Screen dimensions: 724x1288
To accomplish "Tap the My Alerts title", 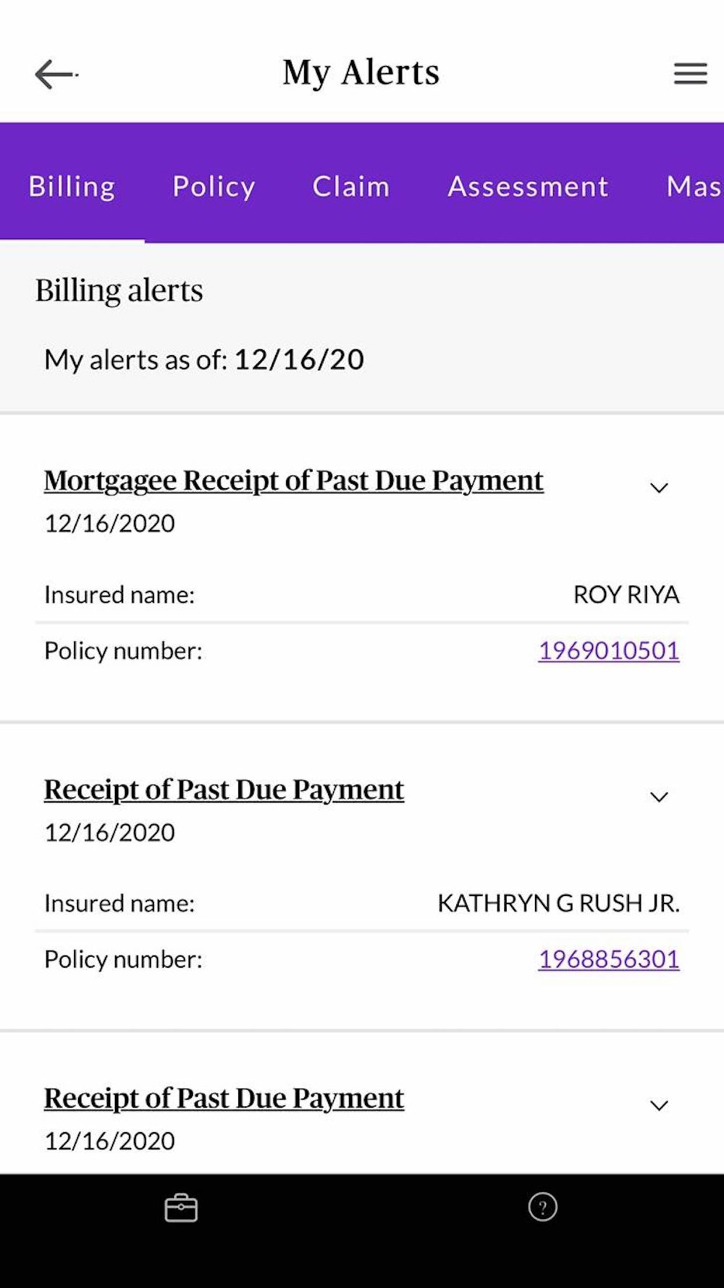I will point(361,72).
